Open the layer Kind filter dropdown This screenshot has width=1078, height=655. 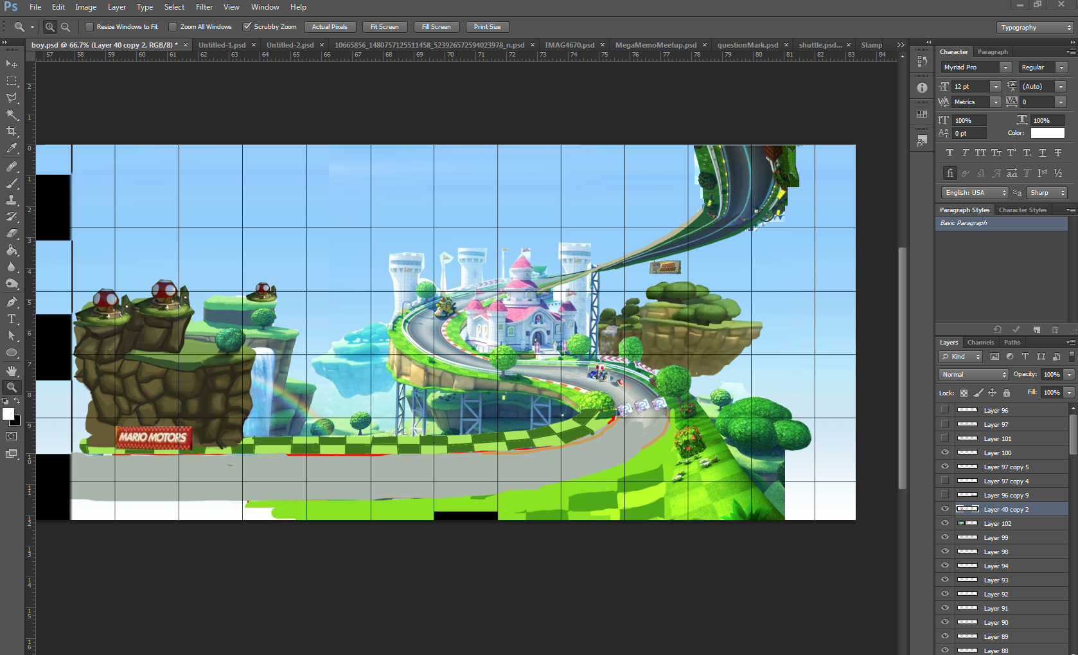click(960, 357)
